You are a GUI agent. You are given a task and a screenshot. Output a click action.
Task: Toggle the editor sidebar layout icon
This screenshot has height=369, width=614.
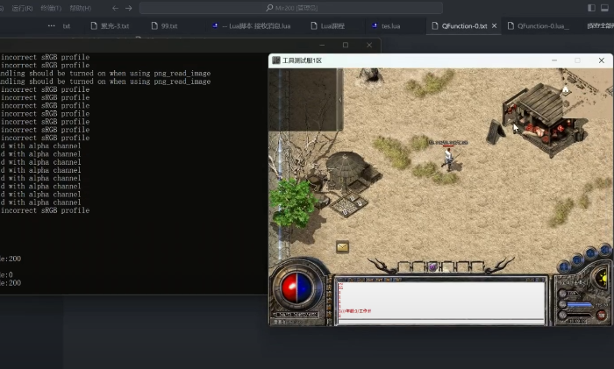pos(591,8)
